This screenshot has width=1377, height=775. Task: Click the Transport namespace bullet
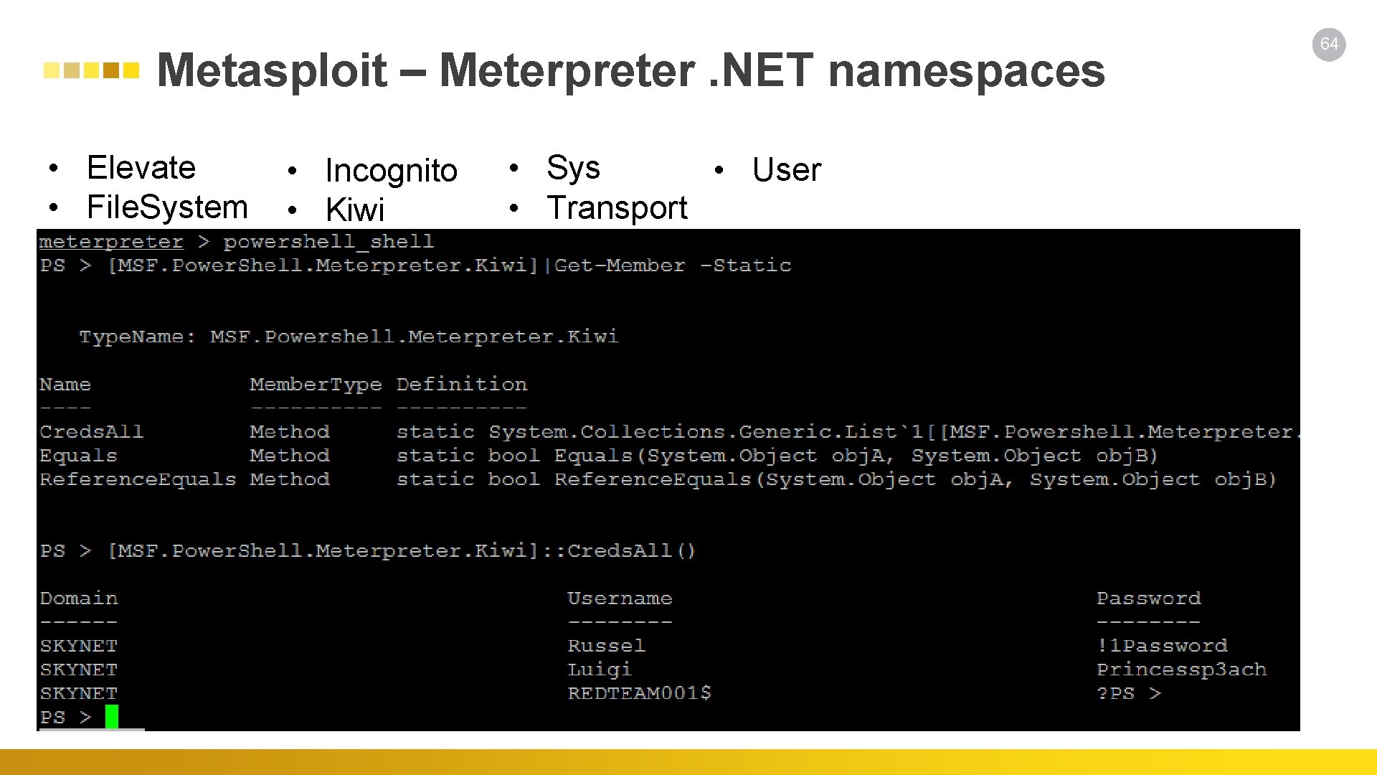[617, 208]
